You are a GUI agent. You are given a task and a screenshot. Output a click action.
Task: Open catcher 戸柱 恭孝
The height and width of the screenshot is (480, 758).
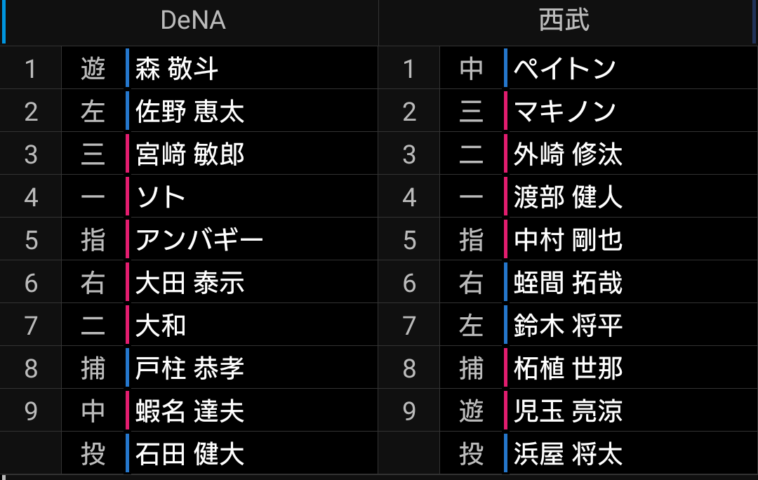[189, 368]
